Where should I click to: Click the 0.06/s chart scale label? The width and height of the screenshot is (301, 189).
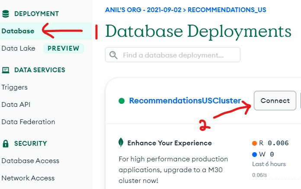(259, 175)
